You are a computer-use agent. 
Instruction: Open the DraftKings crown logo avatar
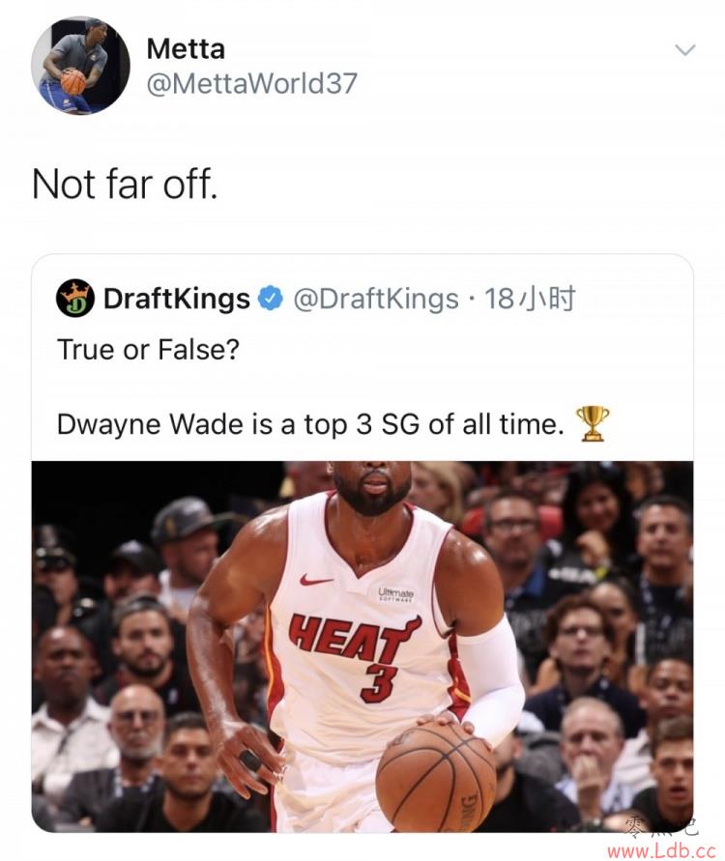click(x=75, y=299)
